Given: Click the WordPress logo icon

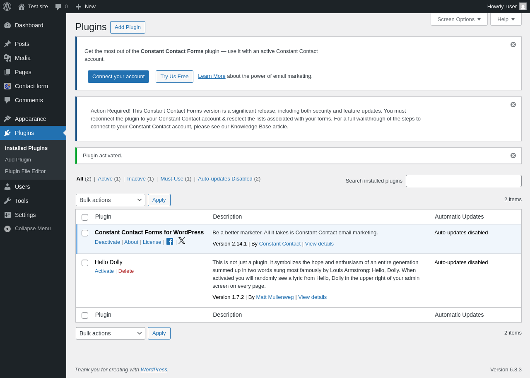Looking at the screenshot, I should pos(7,7).
